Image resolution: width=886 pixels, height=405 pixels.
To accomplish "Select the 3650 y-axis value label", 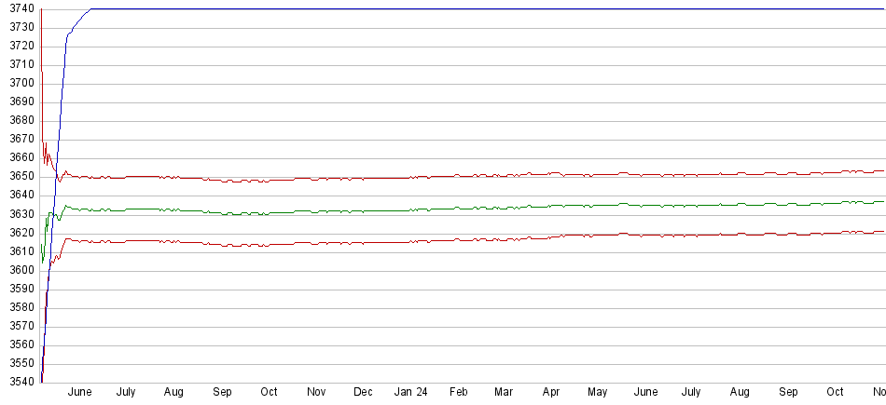I will point(21,177).
